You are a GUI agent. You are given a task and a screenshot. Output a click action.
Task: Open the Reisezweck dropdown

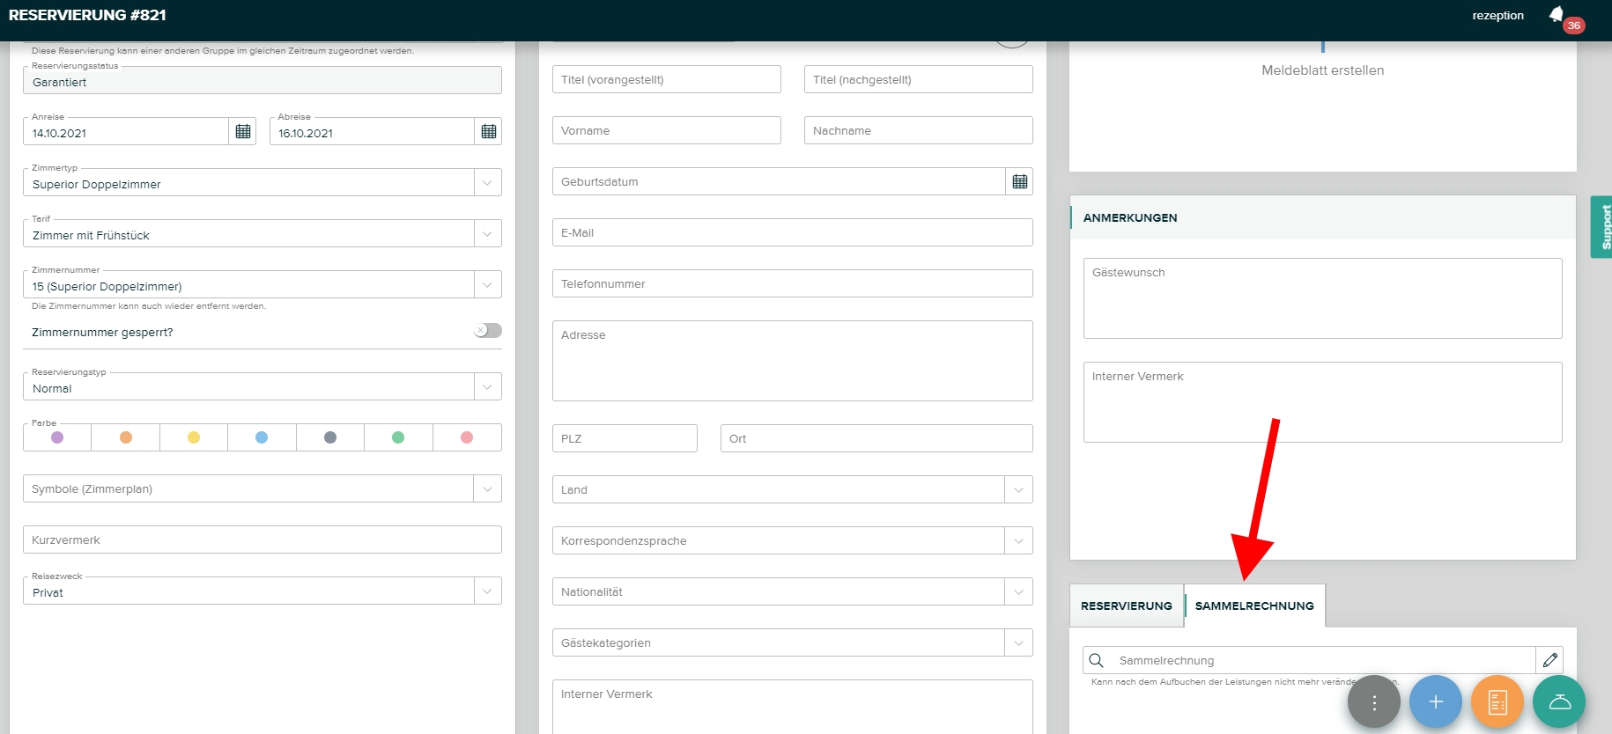tap(487, 591)
